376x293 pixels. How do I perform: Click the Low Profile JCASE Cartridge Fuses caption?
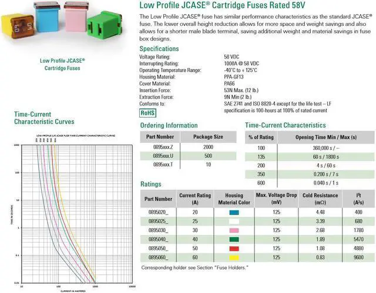62,64
